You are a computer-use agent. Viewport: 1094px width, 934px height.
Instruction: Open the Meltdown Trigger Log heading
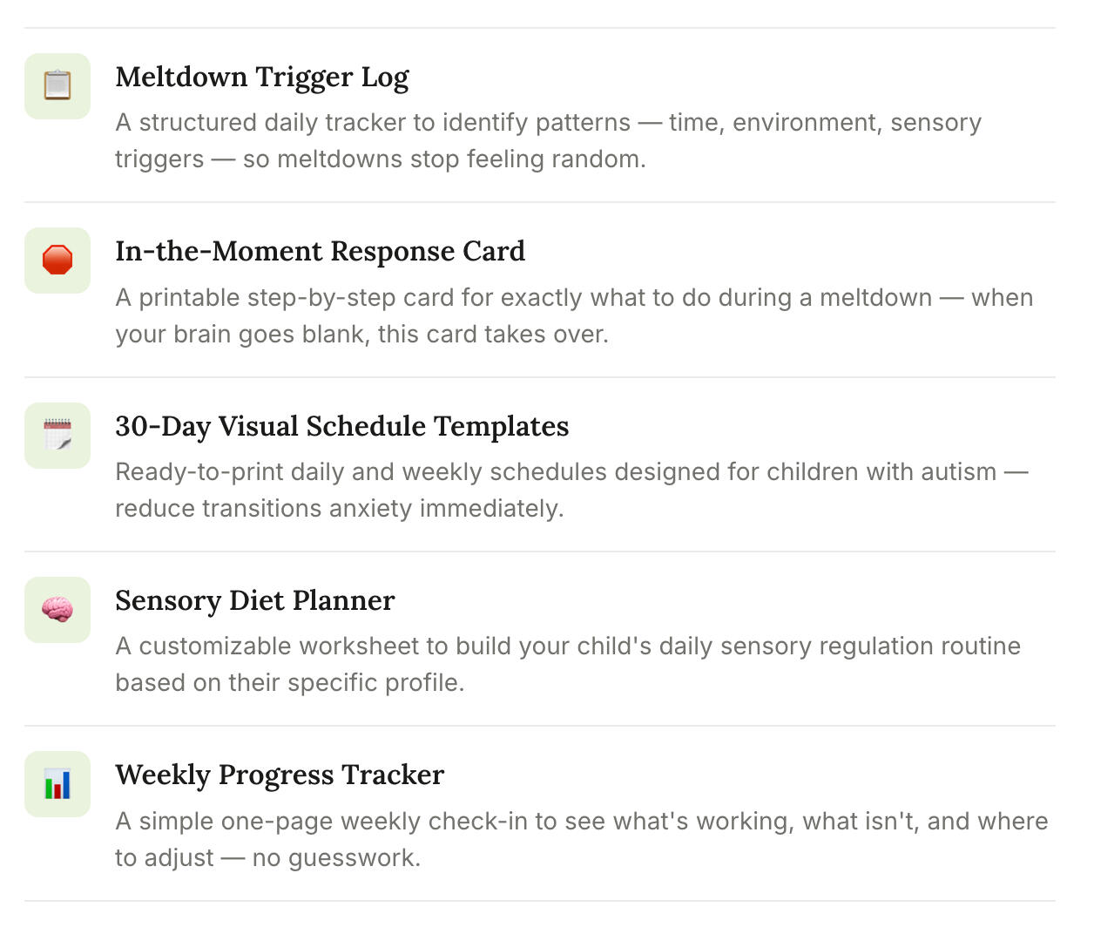pos(262,78)
